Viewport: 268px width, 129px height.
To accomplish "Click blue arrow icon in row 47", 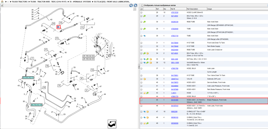I will pos(144,112).
